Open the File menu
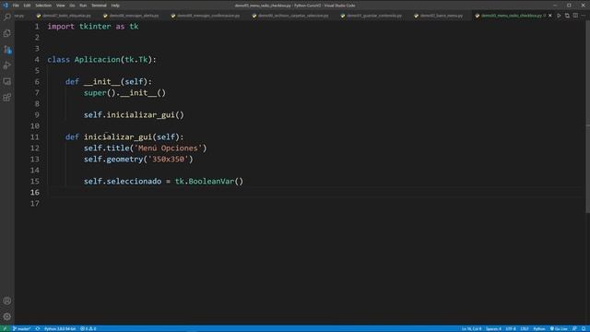 coord(16,6)
